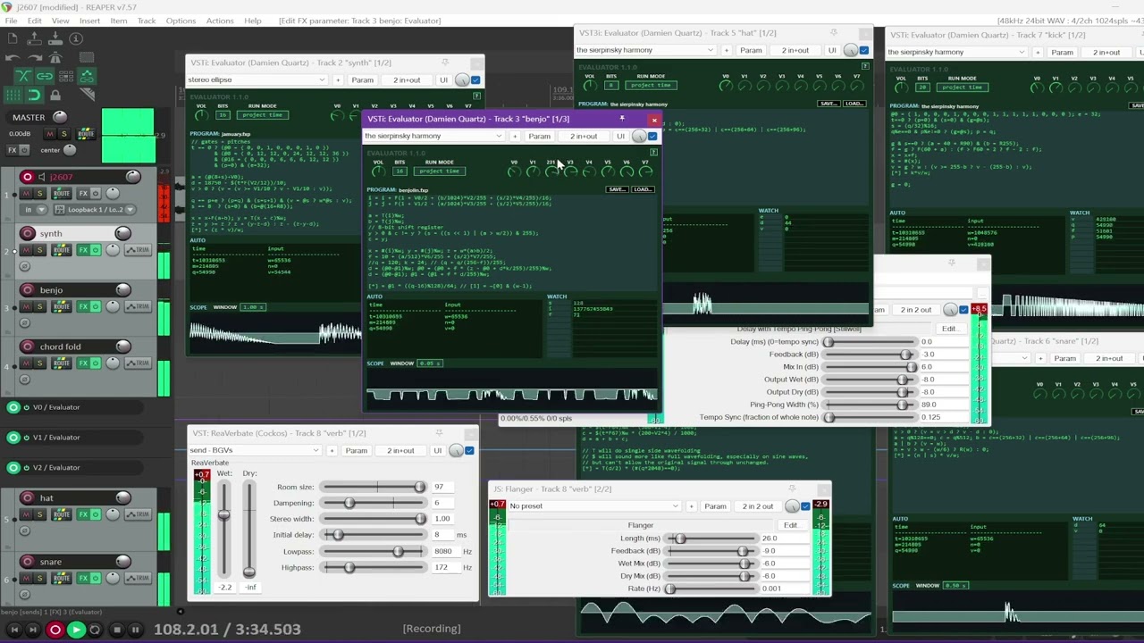Click the Room size slider in ReaVerbate
The image size is (1144, 643).
(374, 487)
